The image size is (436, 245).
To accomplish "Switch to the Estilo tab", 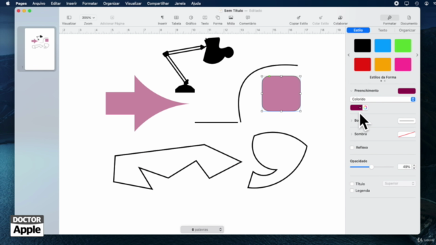I will [x=358, y=30].
